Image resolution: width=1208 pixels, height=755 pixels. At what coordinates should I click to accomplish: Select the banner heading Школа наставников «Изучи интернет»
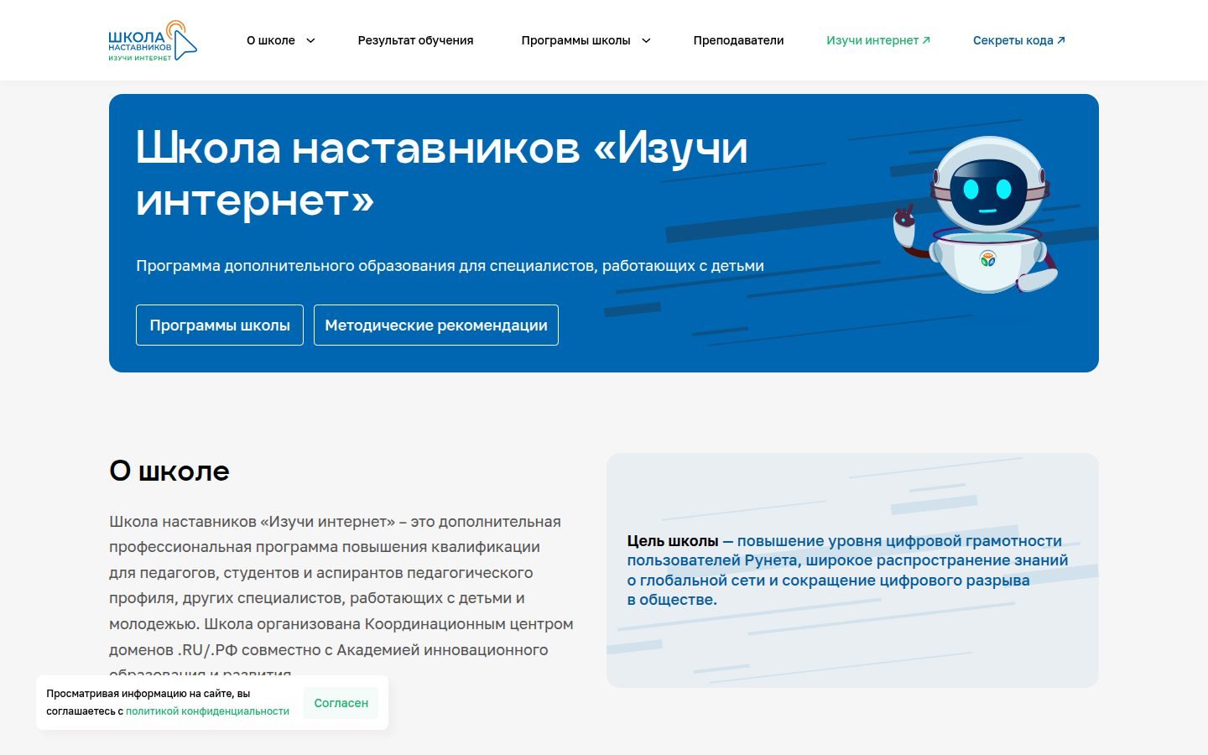[x=442, y=174]
